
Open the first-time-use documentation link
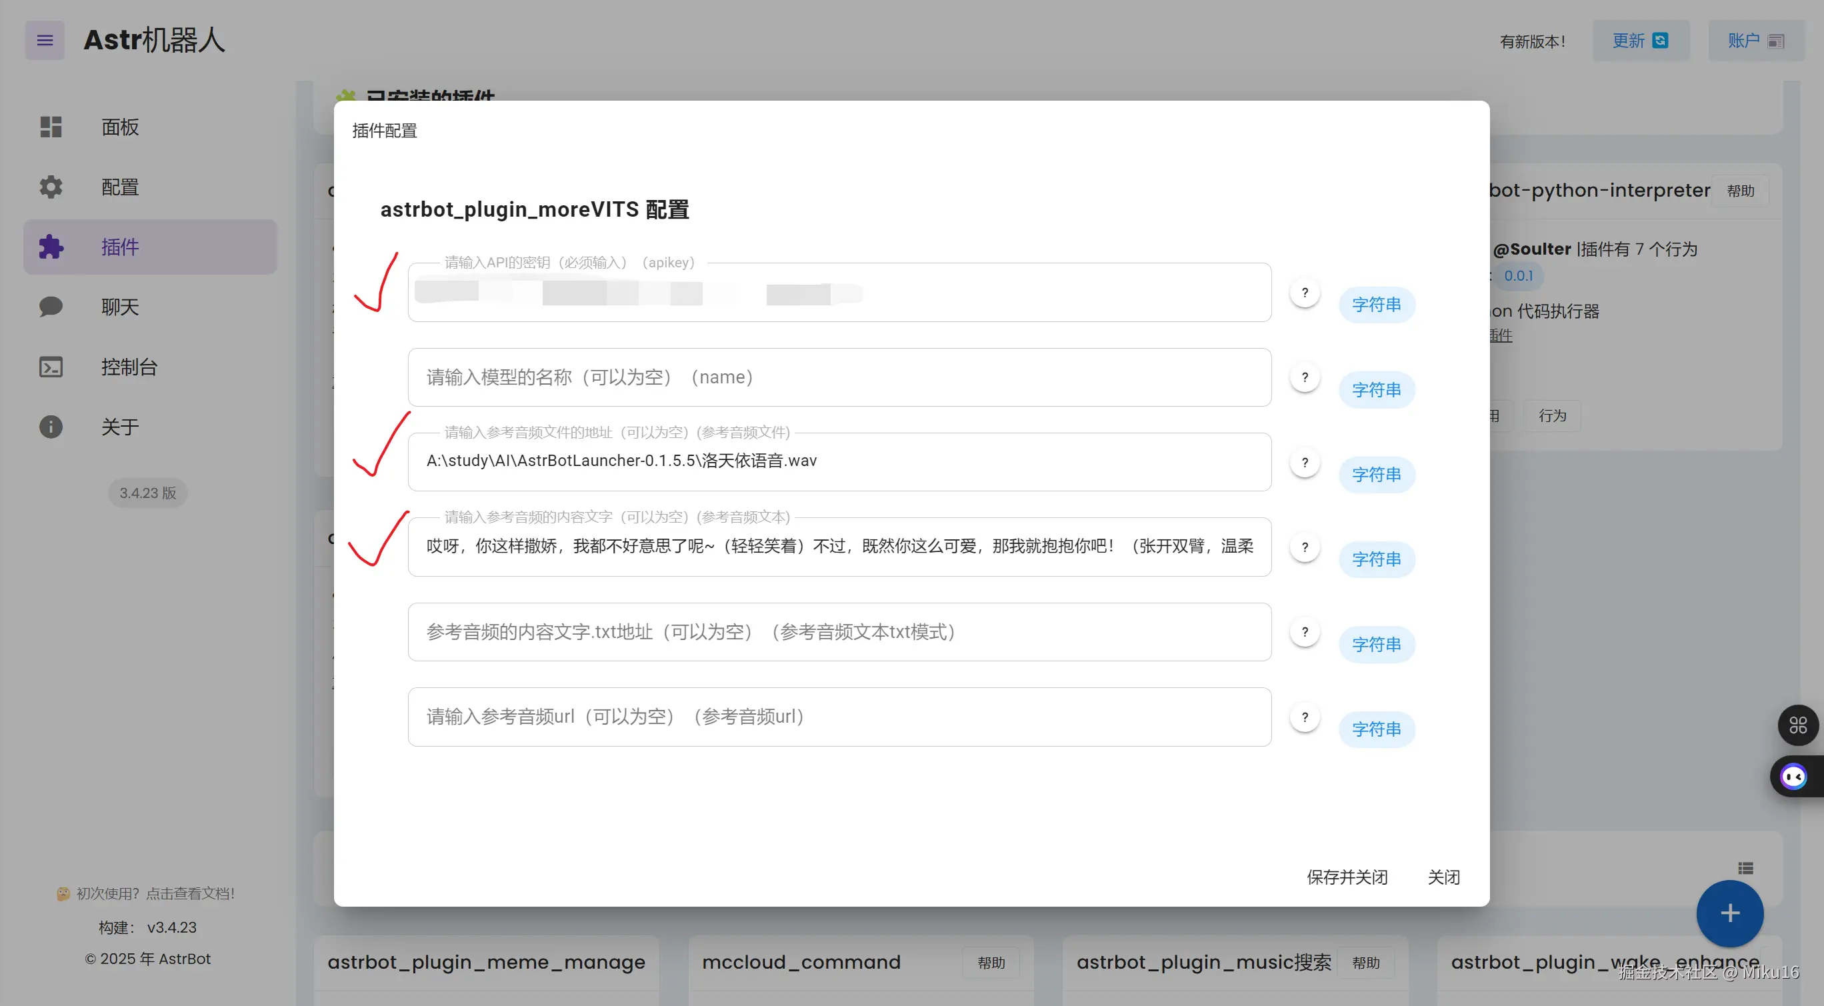[x=155, y=893]
